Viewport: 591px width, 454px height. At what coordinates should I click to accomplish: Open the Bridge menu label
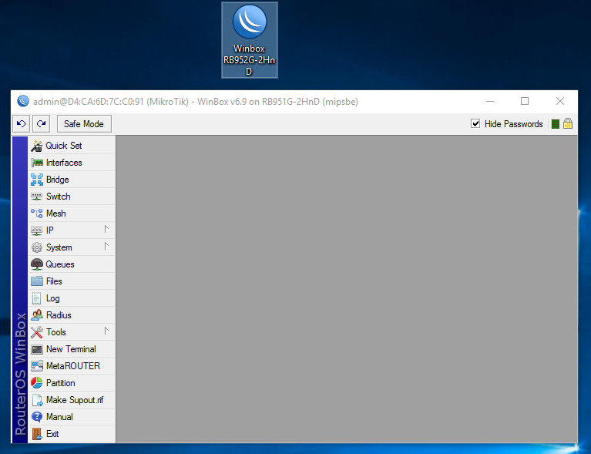(x=58, y=180)
